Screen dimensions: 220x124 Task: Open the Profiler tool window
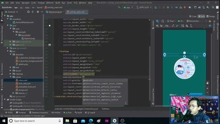click(56, 113)
